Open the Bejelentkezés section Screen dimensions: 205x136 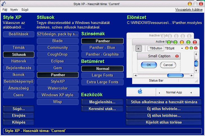point(19,68)
